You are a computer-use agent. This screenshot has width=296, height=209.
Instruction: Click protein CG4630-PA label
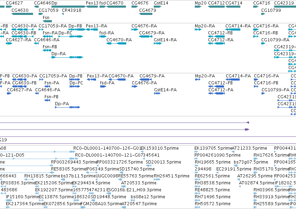pos(25,76)
